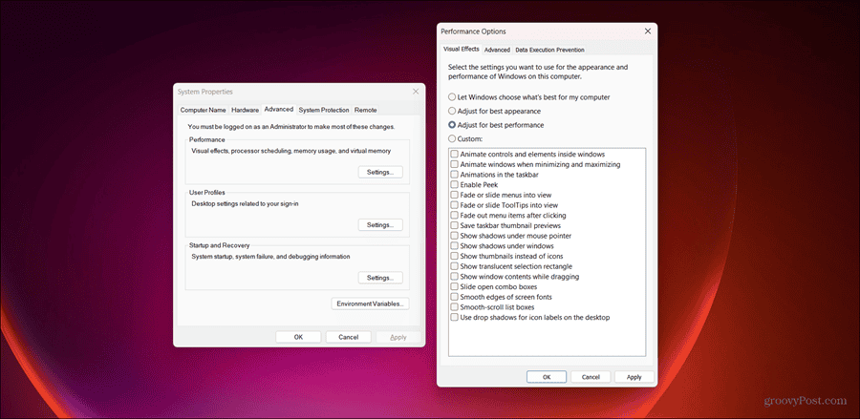The image size is (860, 419).
Task: Confirm System Properties with OK
Action: tap(298, 337)
